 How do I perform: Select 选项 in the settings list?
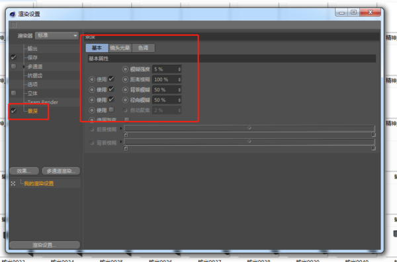(32, 84)
